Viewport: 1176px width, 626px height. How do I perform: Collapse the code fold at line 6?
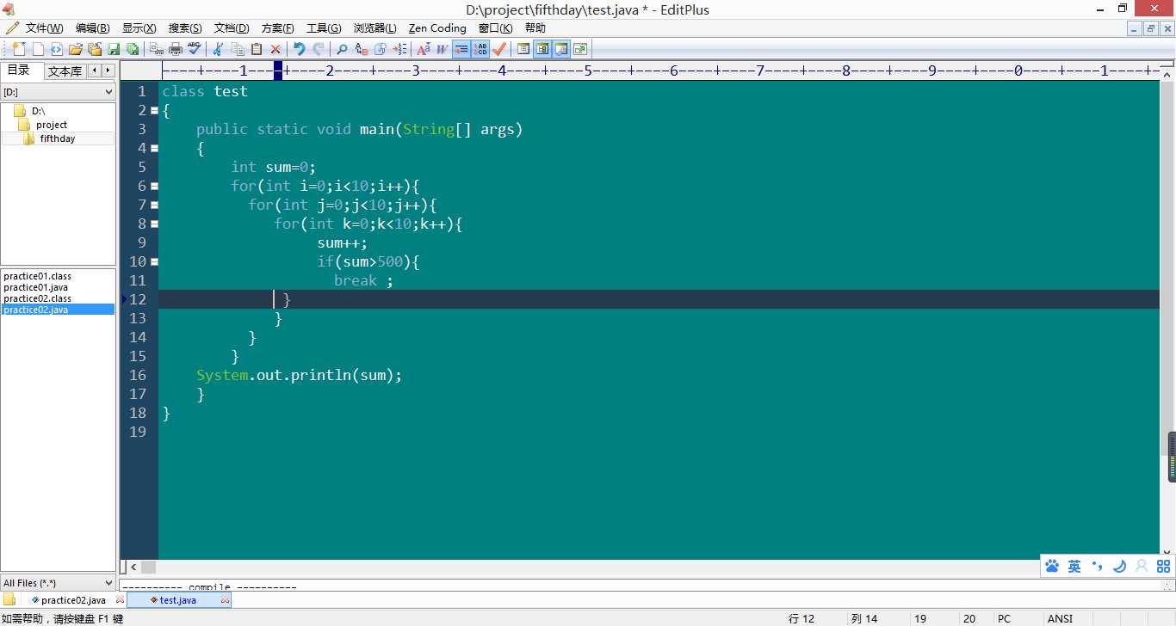[x=154, y=186]
